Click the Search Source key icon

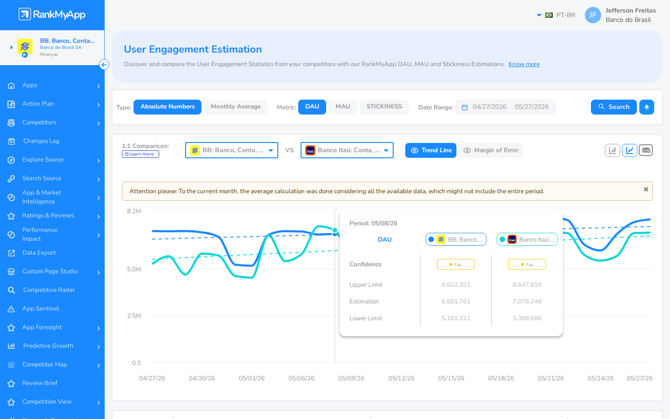tap(11, 179)
